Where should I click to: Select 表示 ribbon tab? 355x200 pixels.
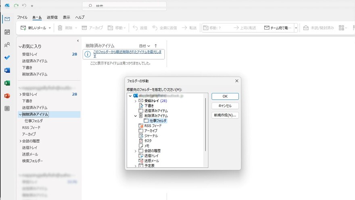point(66,17)
